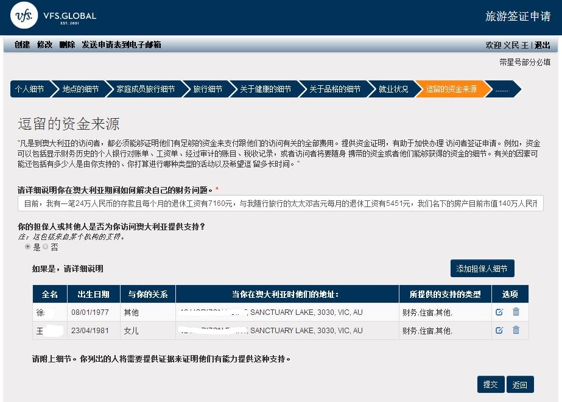Screen dimensions: 562x402
Task: Delete the 王 女儿 guarantor row
Action: click(x=516, y=330)
